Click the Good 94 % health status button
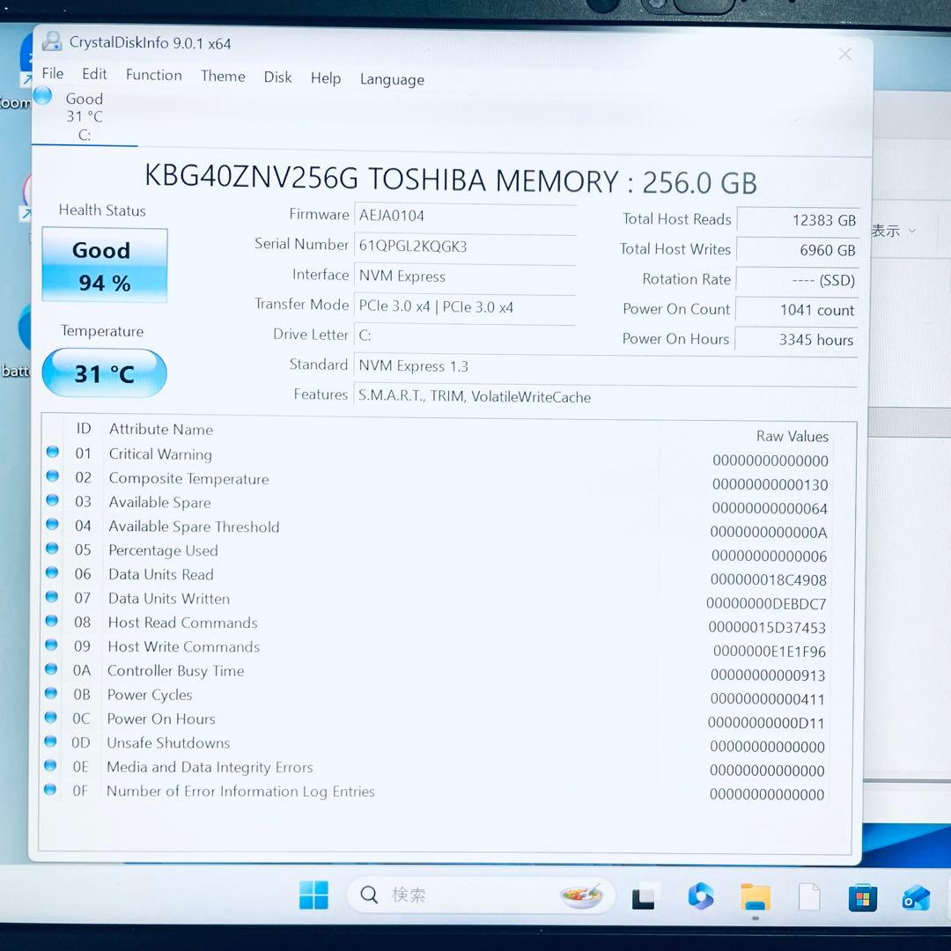This screenshot has width=951, height=951. tap(104, 265)
